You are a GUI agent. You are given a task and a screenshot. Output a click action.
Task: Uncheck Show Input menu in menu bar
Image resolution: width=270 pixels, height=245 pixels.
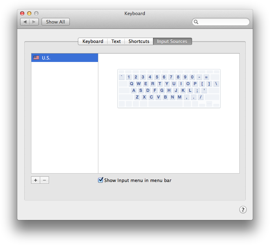click(101, 180)
